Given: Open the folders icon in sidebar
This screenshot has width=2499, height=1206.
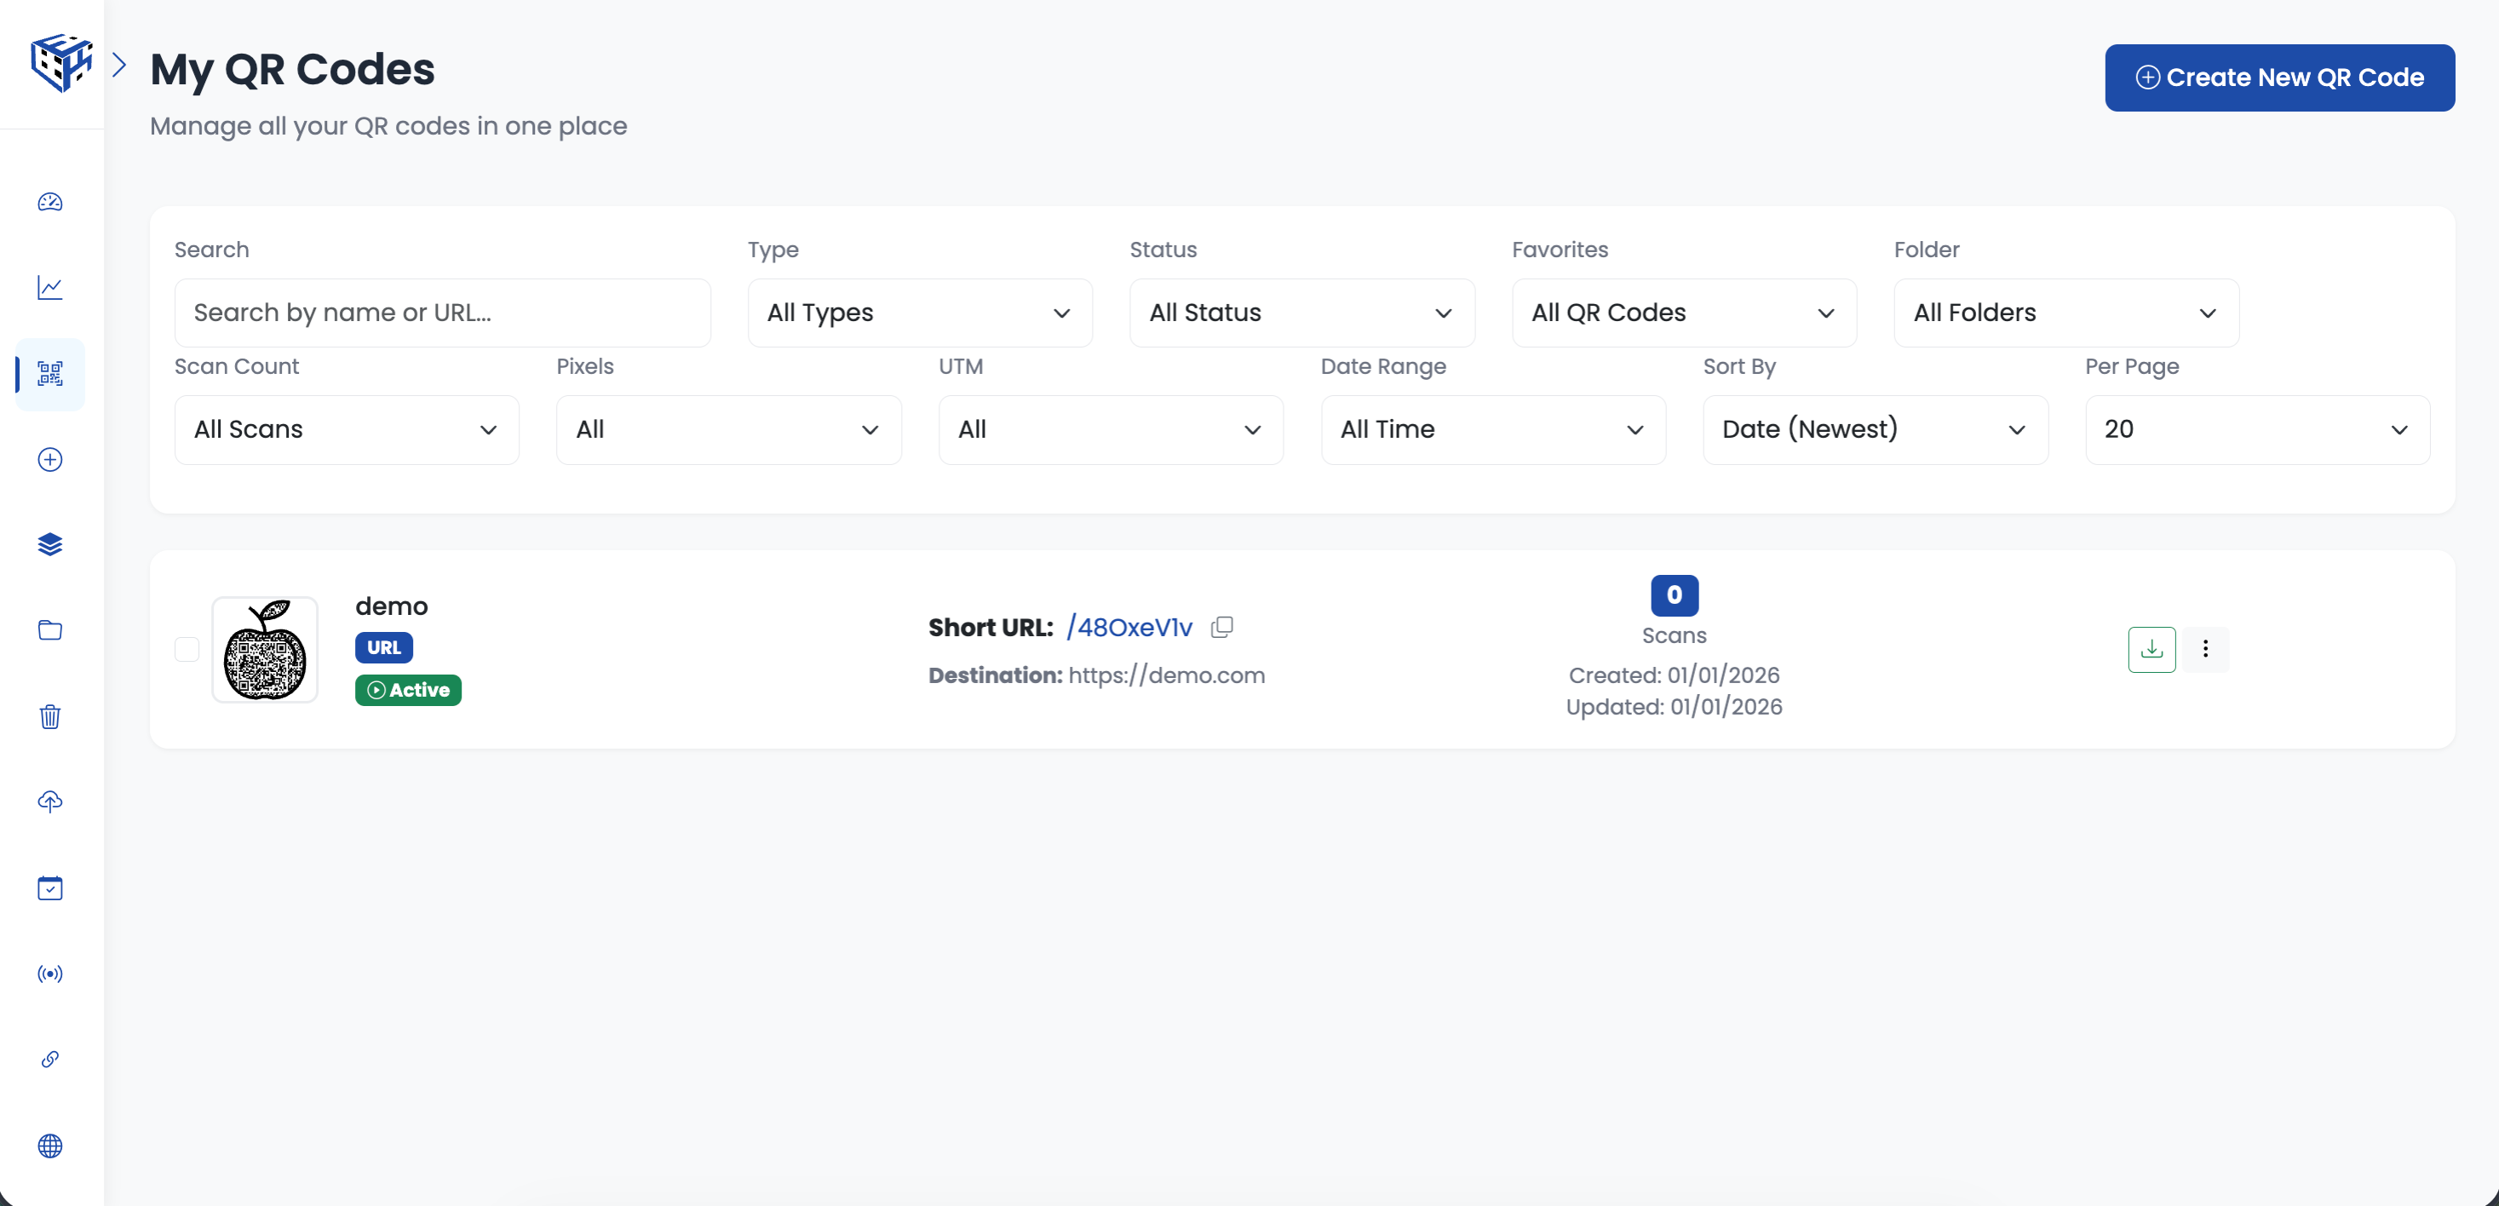Looking at the screenshot, I should click(50, 630).
